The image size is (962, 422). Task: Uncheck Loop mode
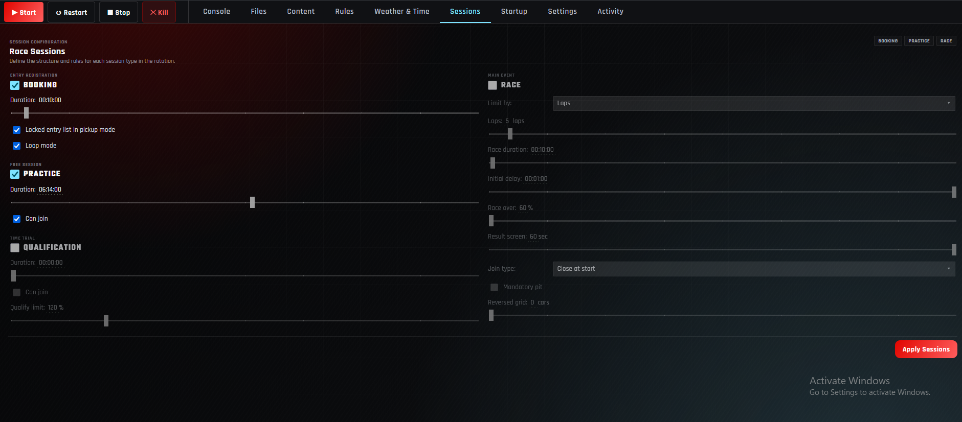[x=17, y=146]
